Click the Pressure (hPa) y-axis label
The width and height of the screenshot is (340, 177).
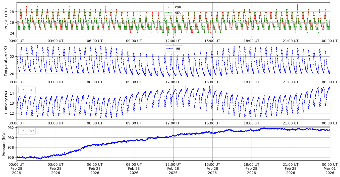tap(4, 143)
